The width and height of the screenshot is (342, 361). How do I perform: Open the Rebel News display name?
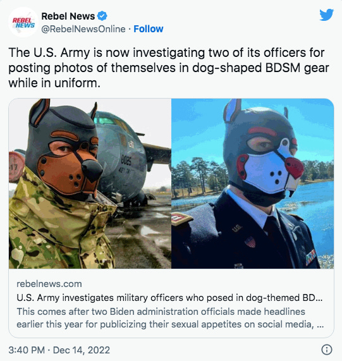tap(68, 16)
